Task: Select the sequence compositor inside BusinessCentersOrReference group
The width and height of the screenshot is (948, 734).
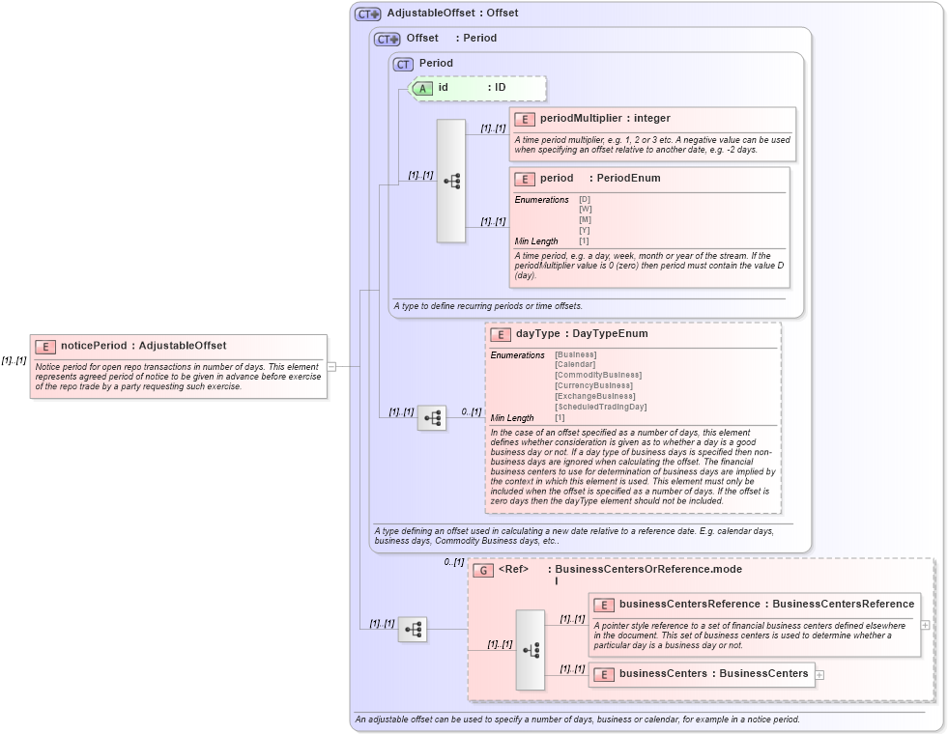Action: tap(531, 650)
